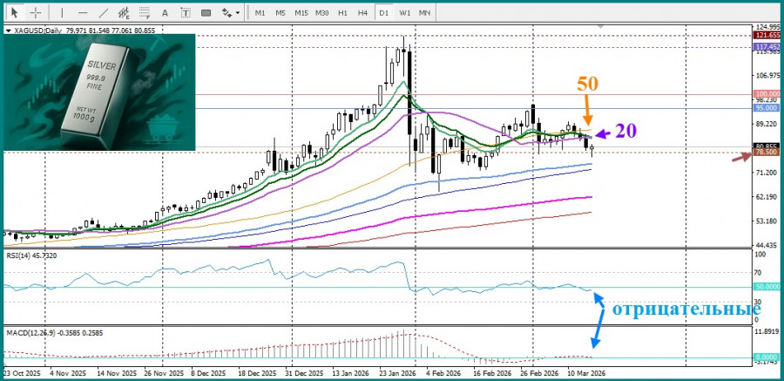Image resolution: width=784 pixels, height=381 pixels.
Task: Click the 18 Dec 2025 date label
Action: pyautogui.click(x=257, y=373)
